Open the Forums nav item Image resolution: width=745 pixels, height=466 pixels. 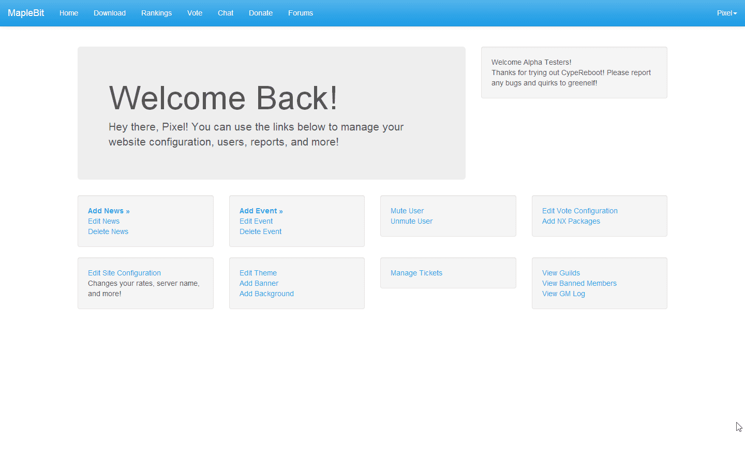click(x=301, y=13)
